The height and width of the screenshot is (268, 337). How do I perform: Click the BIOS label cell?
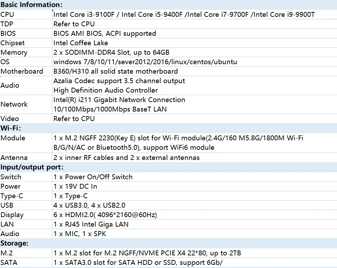[x=26, y=34]
